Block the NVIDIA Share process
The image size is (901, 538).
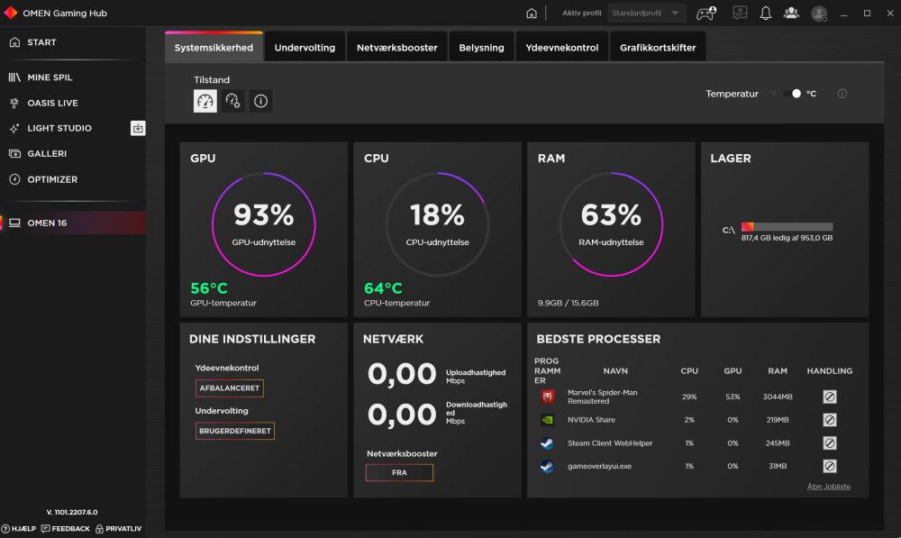point(829,420)
